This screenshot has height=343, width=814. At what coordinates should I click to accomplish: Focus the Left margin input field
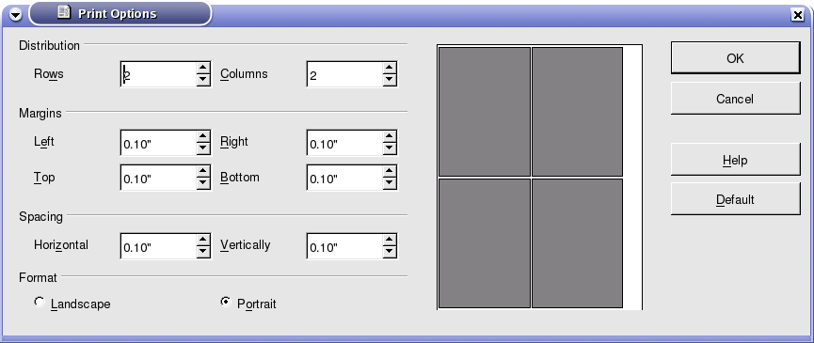point(158,143)
